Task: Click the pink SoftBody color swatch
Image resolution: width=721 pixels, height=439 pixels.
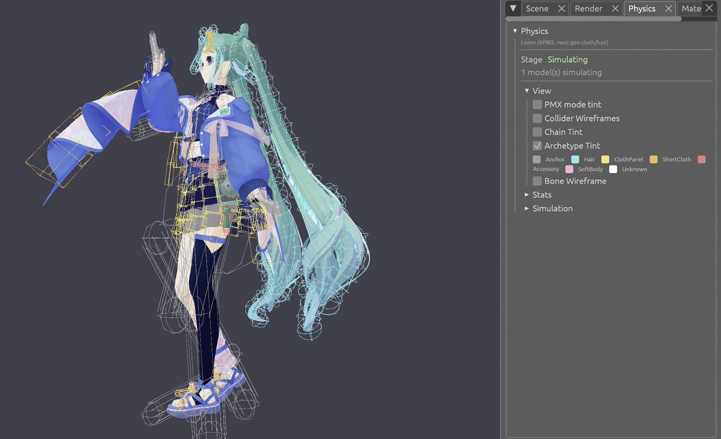Action: pyautogui.click(x=569, y=169)
